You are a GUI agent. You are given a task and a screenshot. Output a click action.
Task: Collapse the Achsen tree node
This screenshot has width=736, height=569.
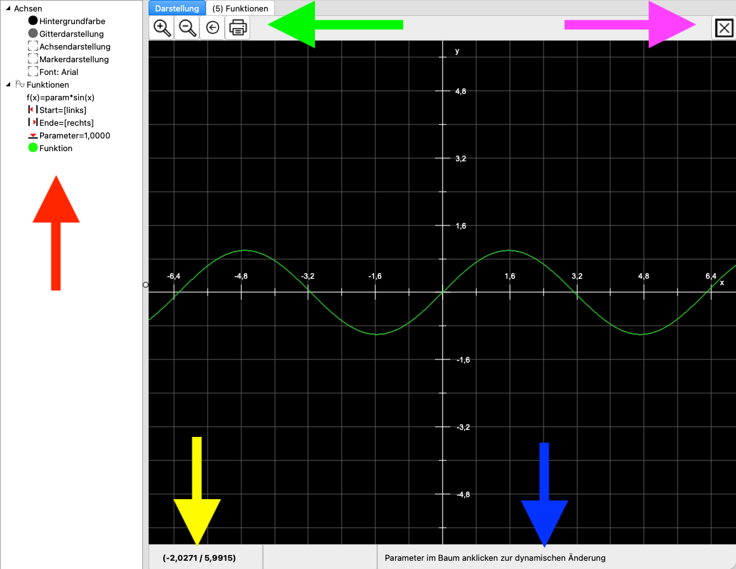(8, 8)
